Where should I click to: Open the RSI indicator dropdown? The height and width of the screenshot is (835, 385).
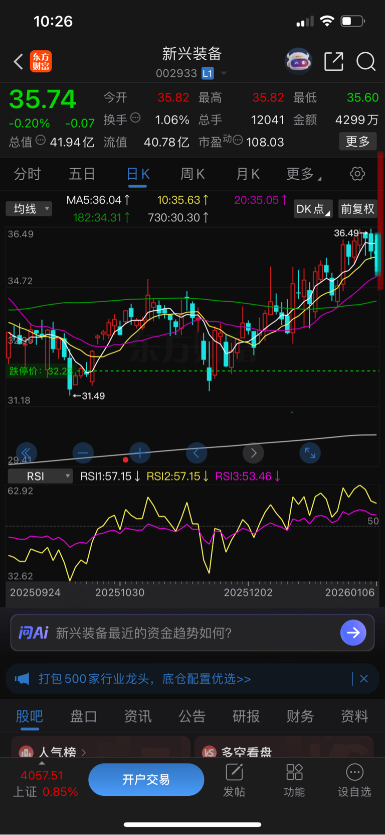point(41,476)
